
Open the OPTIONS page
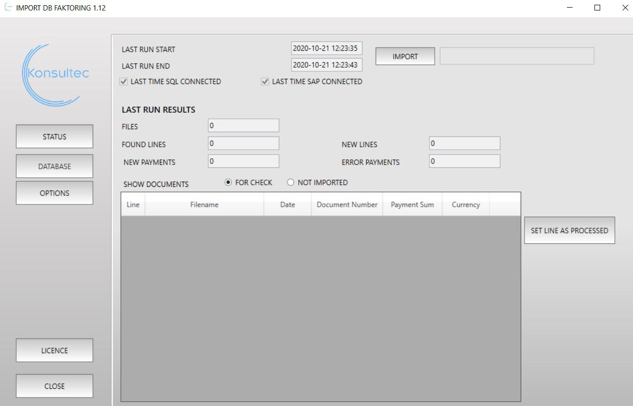[x=55, y=193]
